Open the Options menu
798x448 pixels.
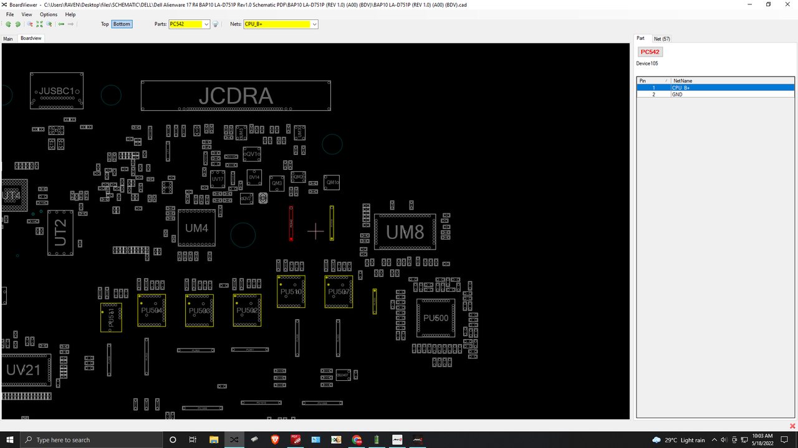[49, 14]
